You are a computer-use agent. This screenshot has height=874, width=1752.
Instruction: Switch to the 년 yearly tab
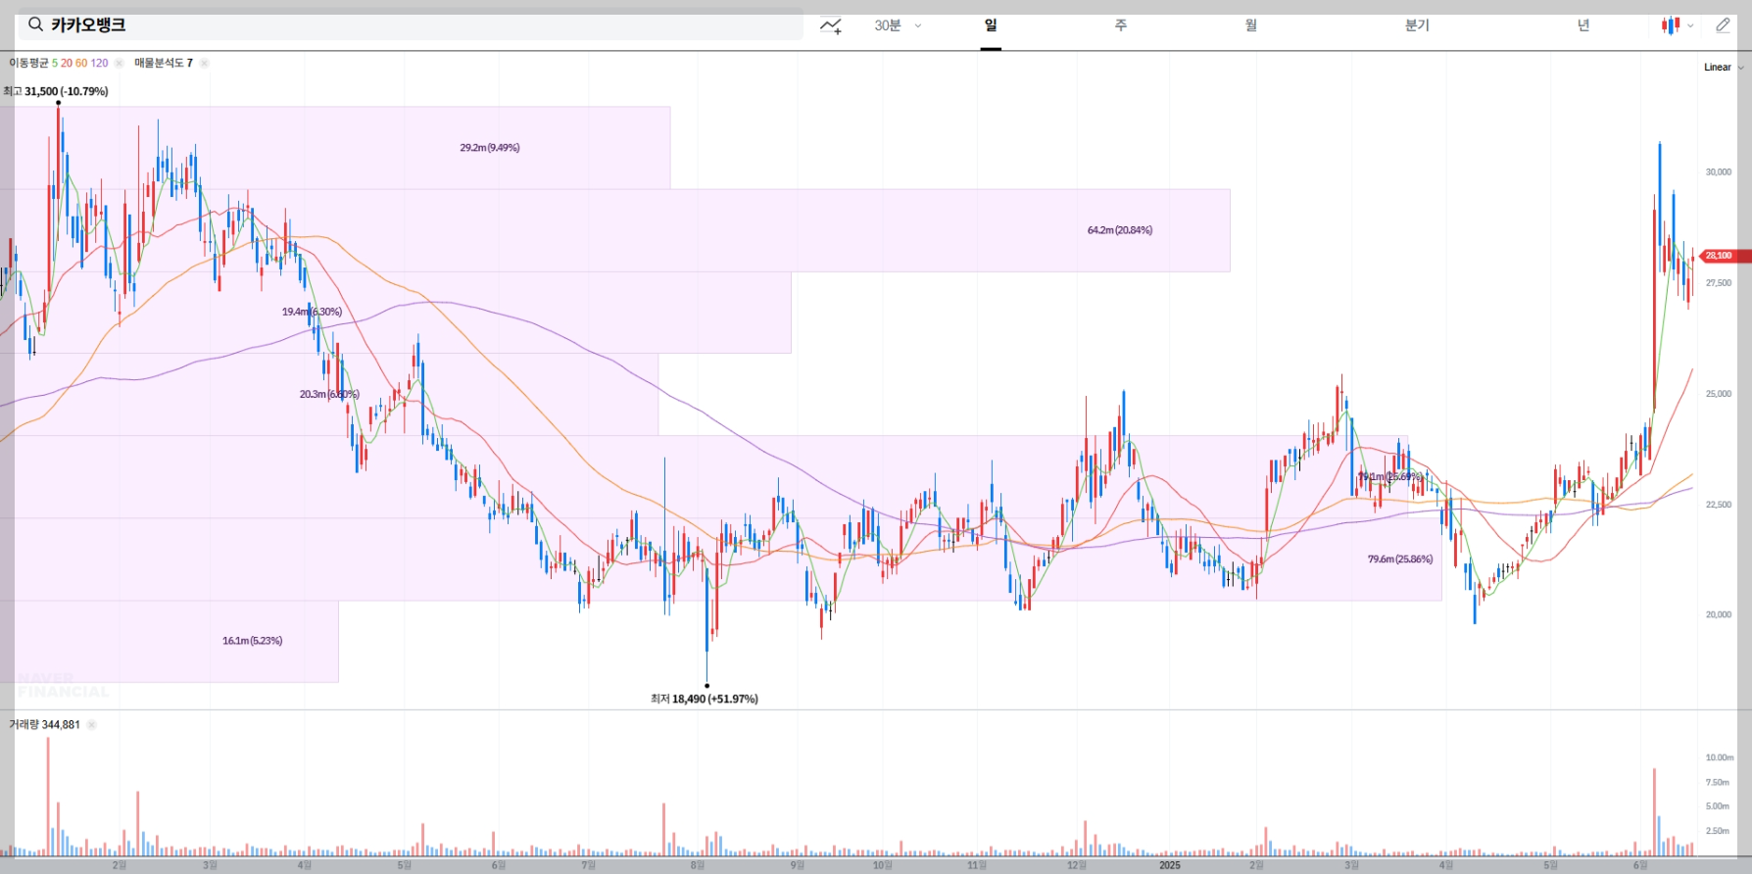[1583, 25]
